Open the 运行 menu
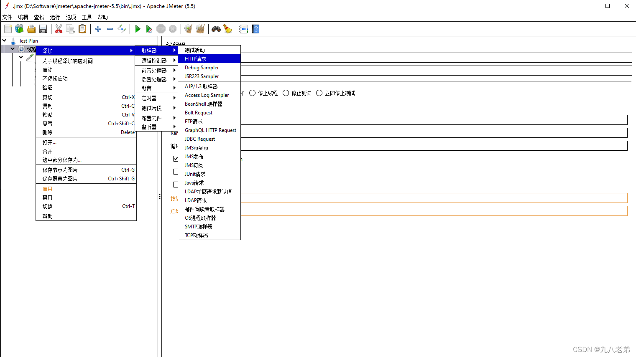The image size is (636, 357). coord(55,17)
